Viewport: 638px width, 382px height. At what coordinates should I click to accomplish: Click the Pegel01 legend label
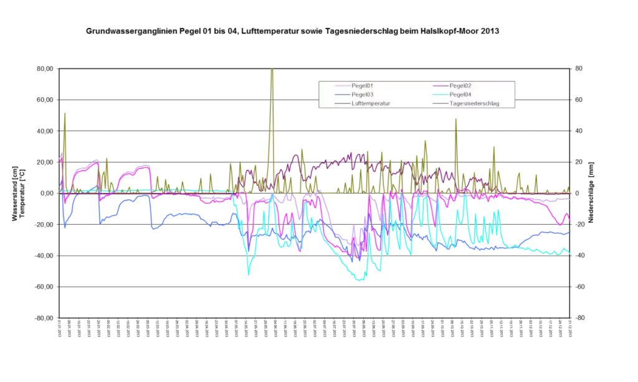pos(362,85)
